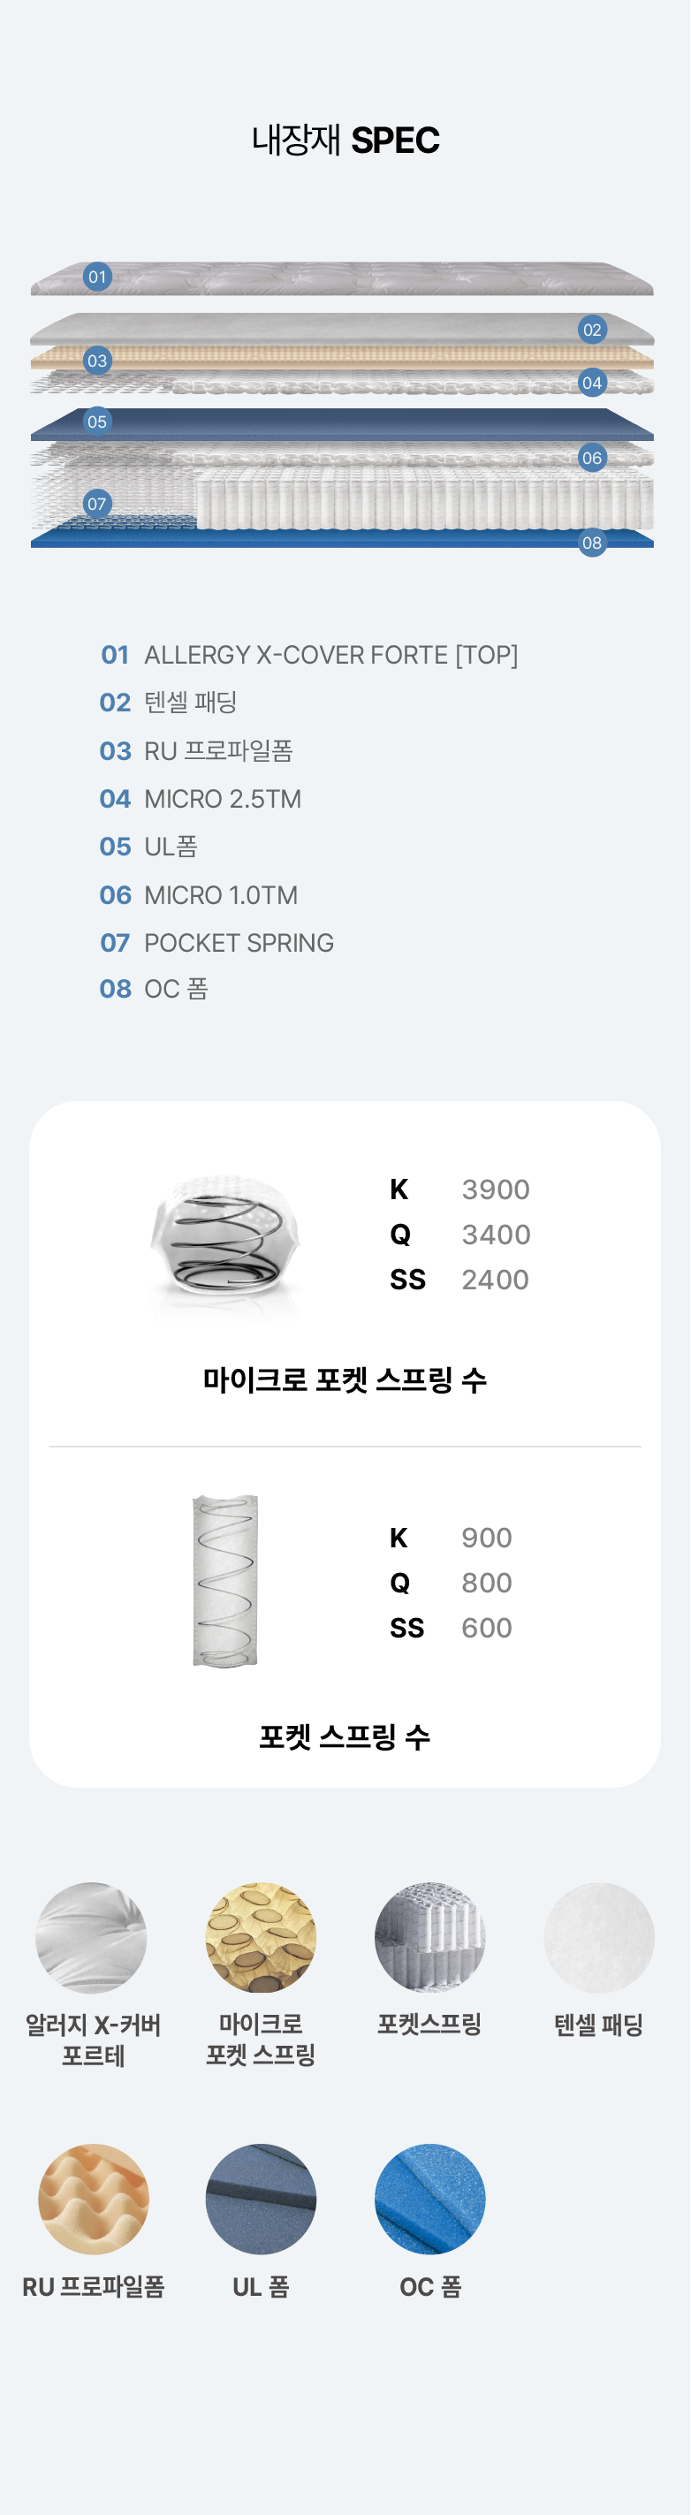The width and height of the screenshot is (691, 2515).
Task: Click the 08 OC foam base marker
Action: tap(591, 543)
